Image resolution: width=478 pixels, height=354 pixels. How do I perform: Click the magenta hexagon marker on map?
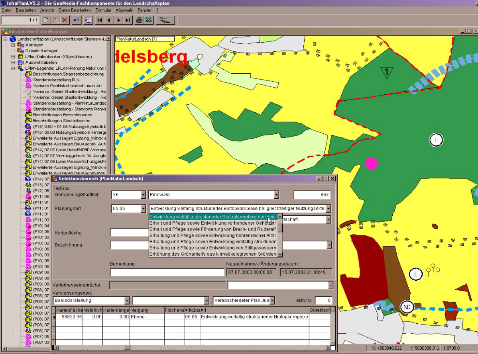pos(371,163)
